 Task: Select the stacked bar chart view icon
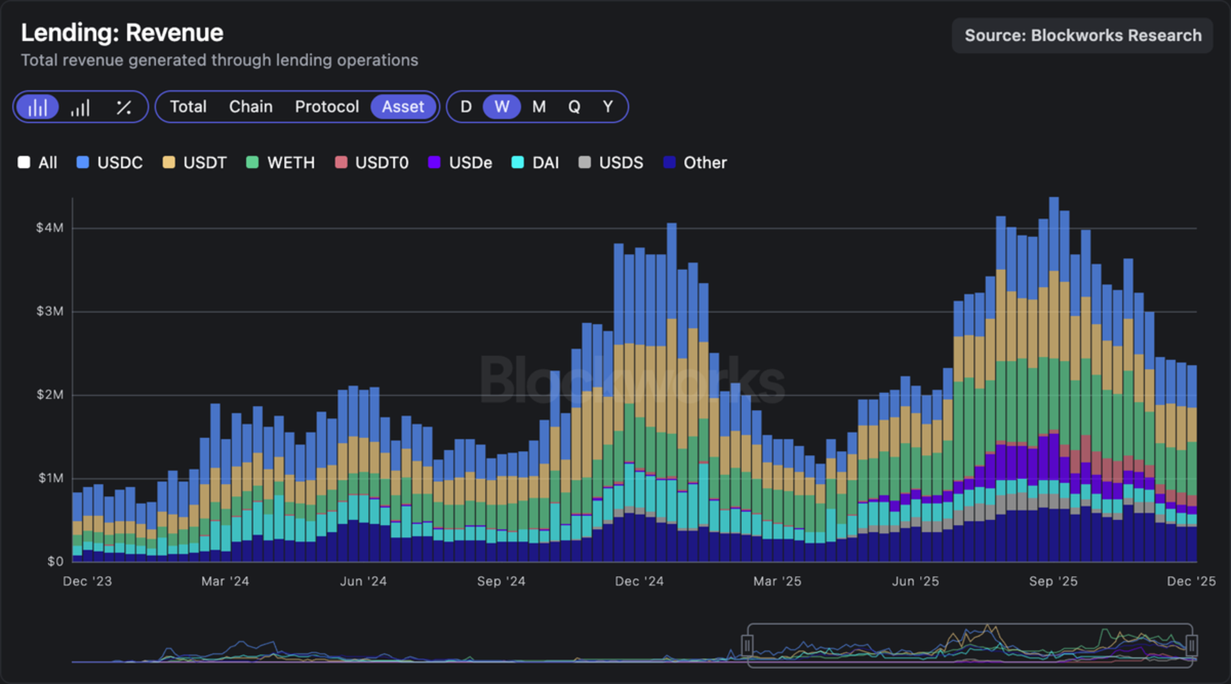38,106
